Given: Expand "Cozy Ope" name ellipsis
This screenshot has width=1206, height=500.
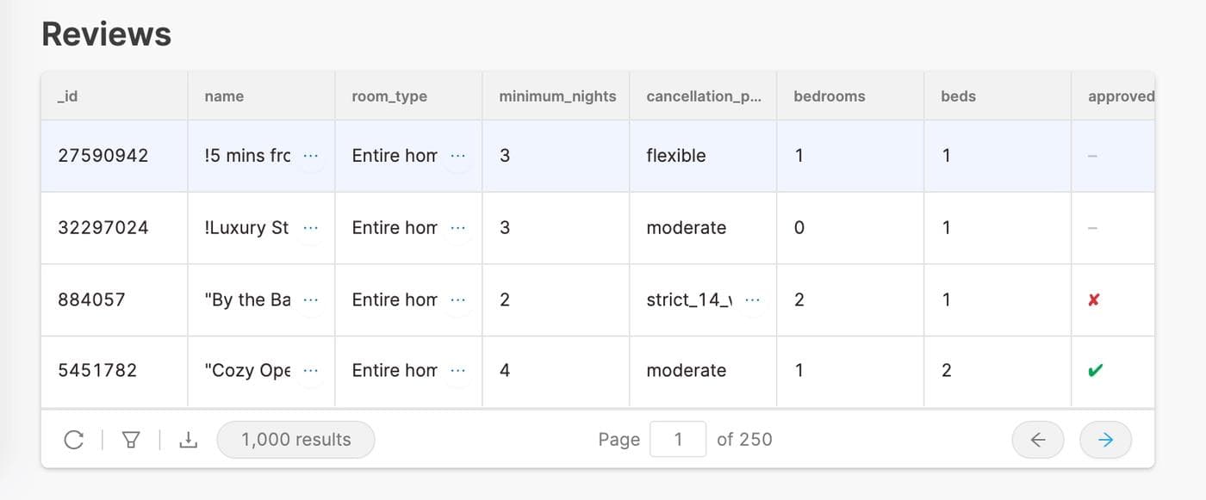Looking at the screenshot, I should click(311, 371).
